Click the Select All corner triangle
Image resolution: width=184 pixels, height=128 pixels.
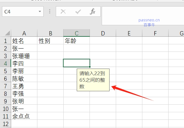[x=8, y=33]
